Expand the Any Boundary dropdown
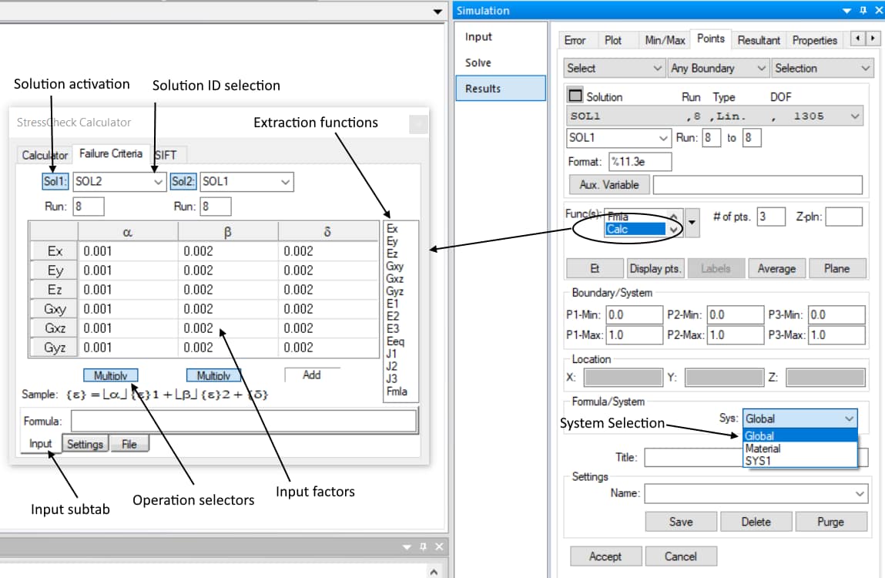The height and width of the screenshot is (578, 885). [x=718, y=69]
